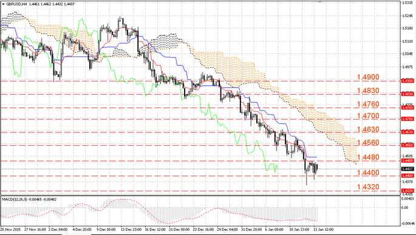Click the red 1.4900 price axis tag

click(407, 80)
